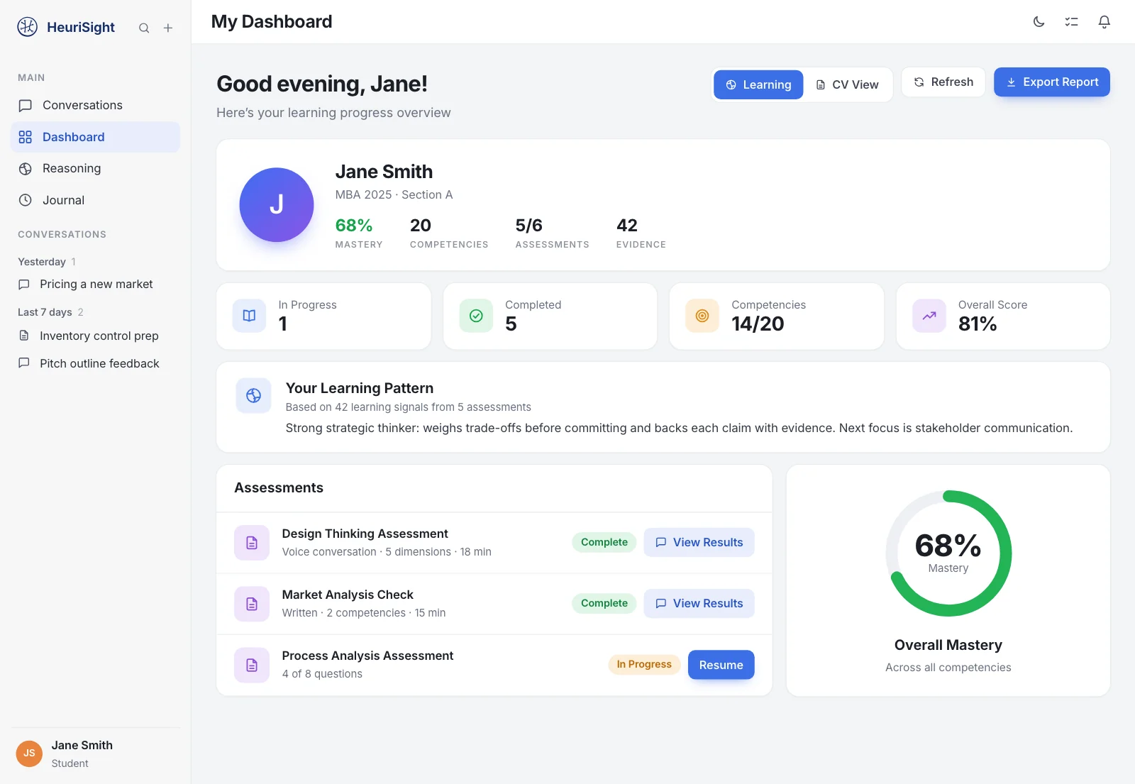Click the Process Analysis Assessment document icon
The height and width of the screenshot is (784, 1135).
[252, 665]
